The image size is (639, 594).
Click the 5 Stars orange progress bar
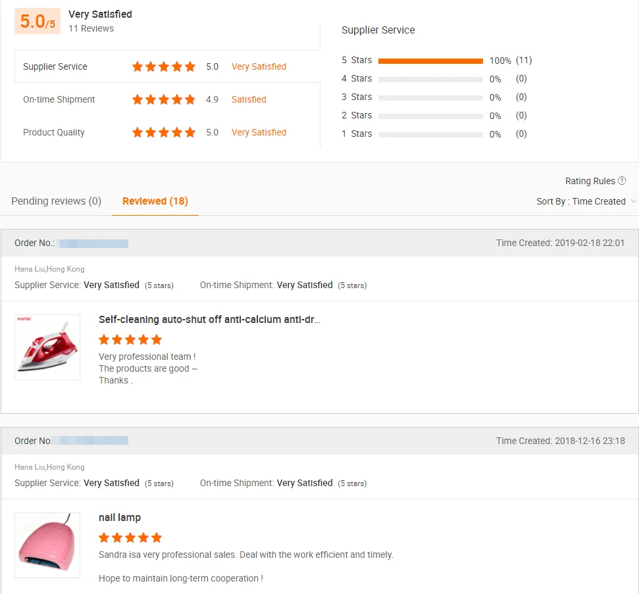(x=430, y=61)
